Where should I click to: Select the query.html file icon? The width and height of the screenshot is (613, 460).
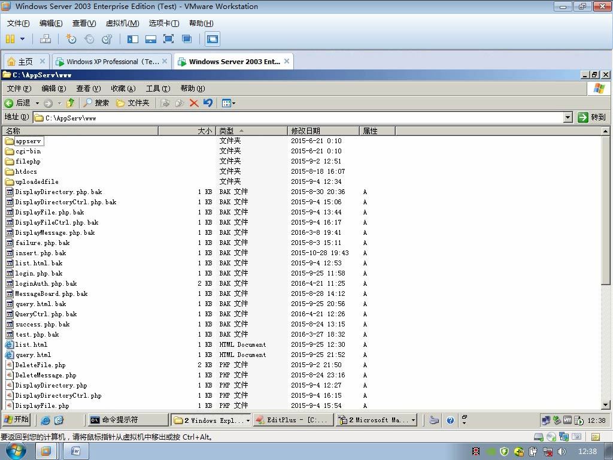click(10, 355)
